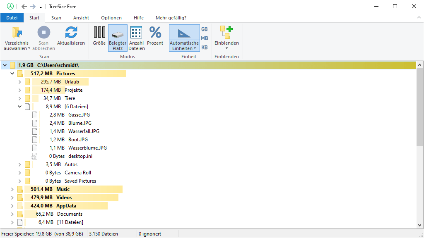Open the Datei menu
This screenshot has height=238, width=424.
(x=12, y=18)
